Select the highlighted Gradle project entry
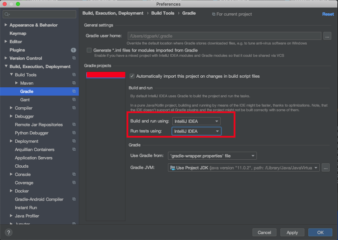Image resolution: width=338 pixels, height=240 pixels. click(106, 75)
